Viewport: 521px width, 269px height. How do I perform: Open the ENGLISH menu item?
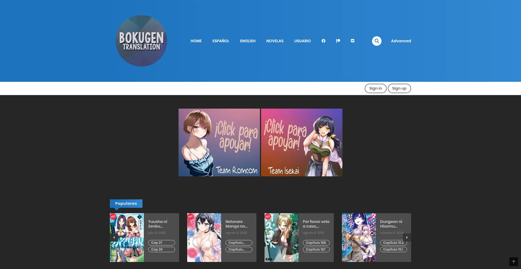(x=248, y=41)
